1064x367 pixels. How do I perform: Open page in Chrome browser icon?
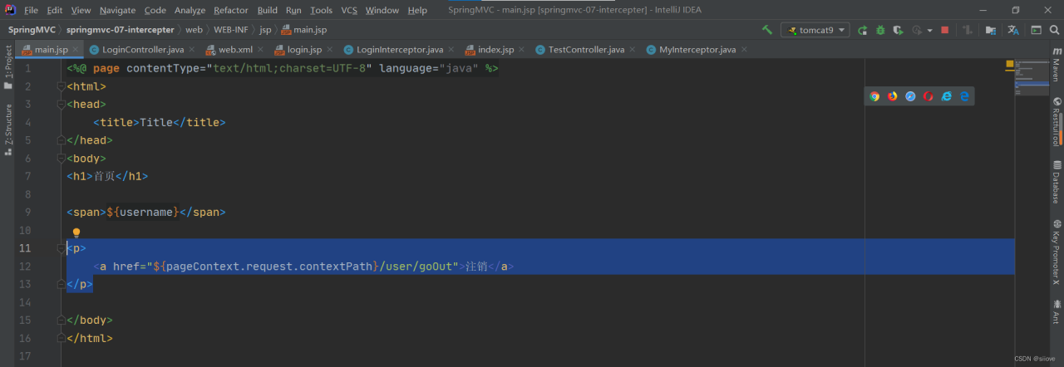point(874,96)
